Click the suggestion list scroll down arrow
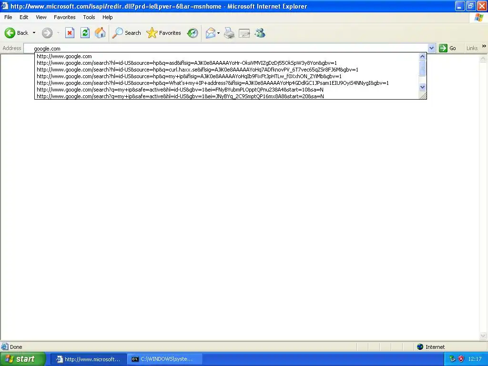 [x=422, y=87]
